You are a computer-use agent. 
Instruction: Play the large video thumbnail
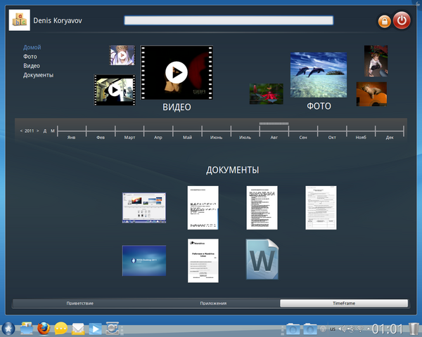[x=177, y=72]
